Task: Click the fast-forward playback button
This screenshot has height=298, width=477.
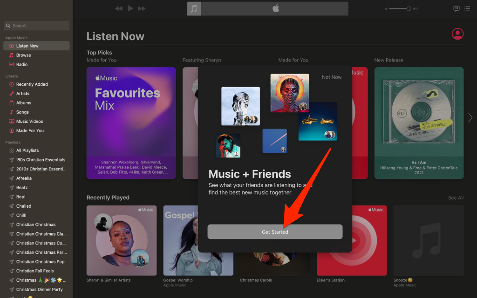Action: pos(142,8)
